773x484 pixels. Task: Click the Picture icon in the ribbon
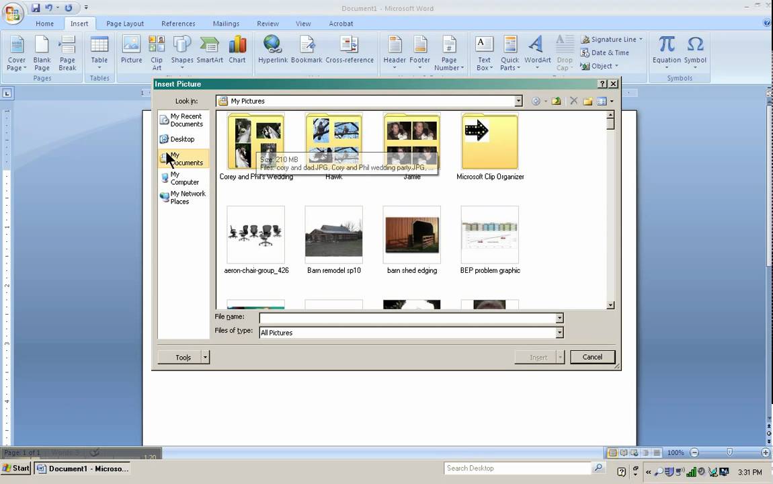tap(131, 49)
